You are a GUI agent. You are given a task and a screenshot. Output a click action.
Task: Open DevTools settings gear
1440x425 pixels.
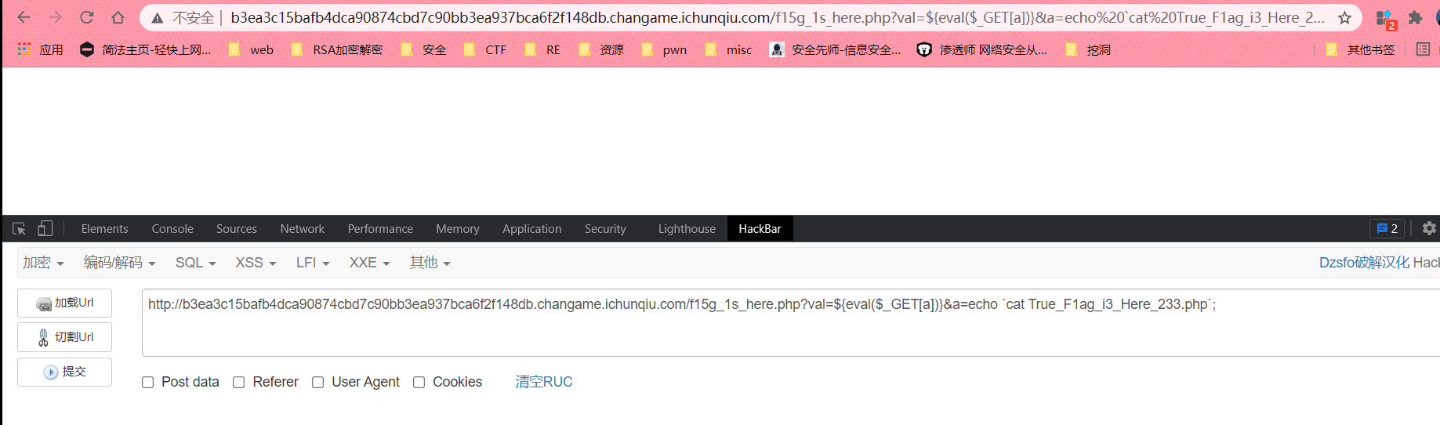1429,228
